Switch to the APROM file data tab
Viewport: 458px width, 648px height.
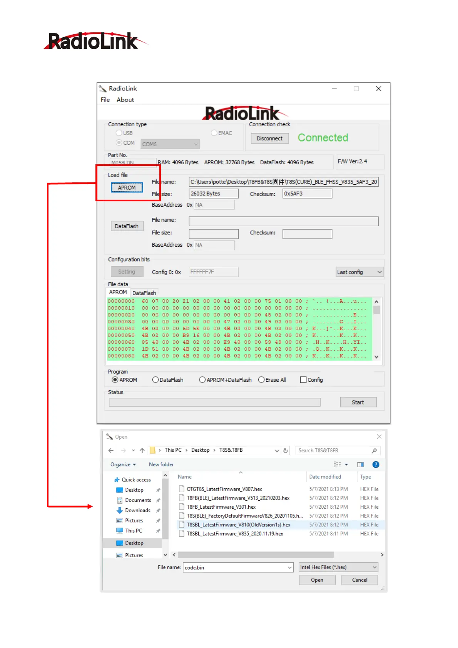pyautogui.click(x=118, y=292)
